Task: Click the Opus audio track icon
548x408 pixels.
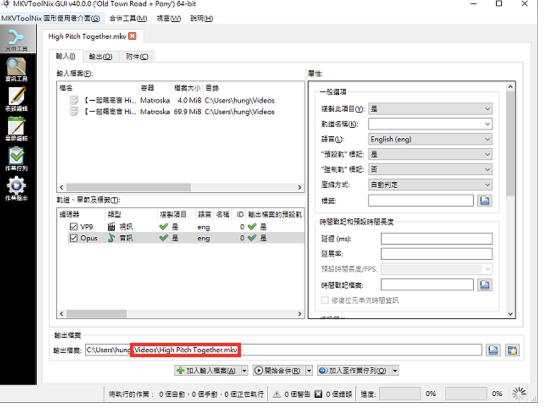Action: 111,238
